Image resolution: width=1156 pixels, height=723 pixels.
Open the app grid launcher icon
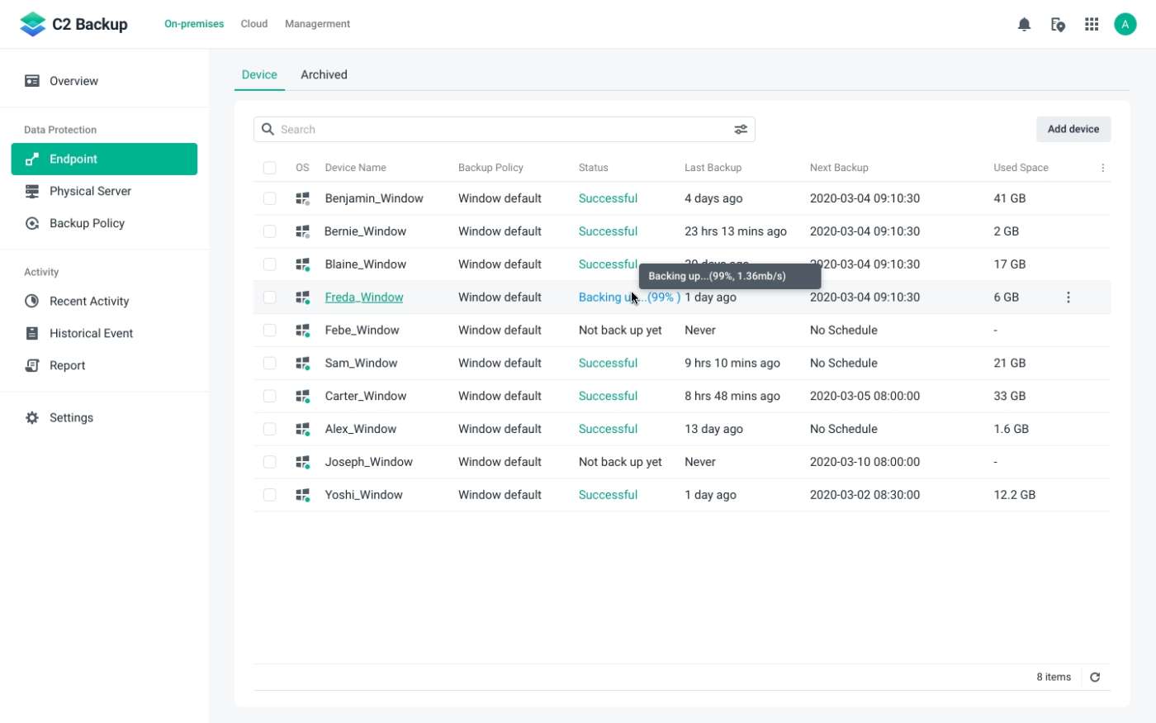point(1092,24)
